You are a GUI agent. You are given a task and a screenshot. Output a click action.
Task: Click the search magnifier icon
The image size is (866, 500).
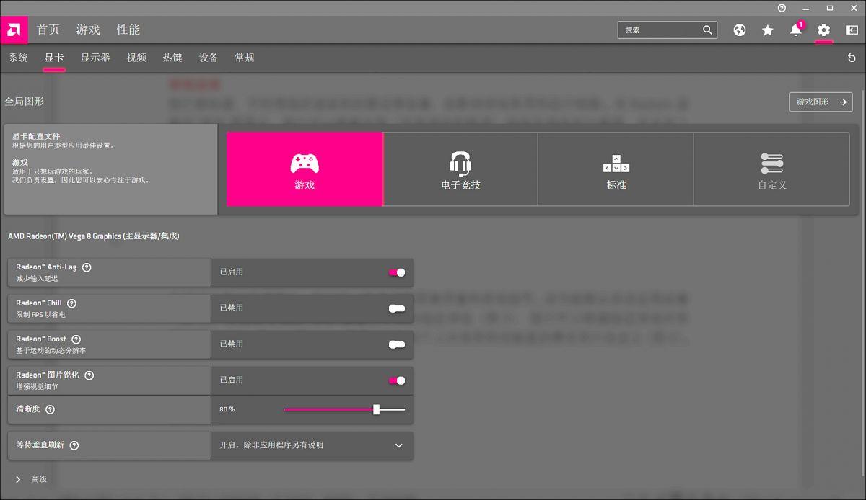coord(707,30)
